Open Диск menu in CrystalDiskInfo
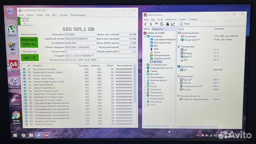 pos(54,15)
